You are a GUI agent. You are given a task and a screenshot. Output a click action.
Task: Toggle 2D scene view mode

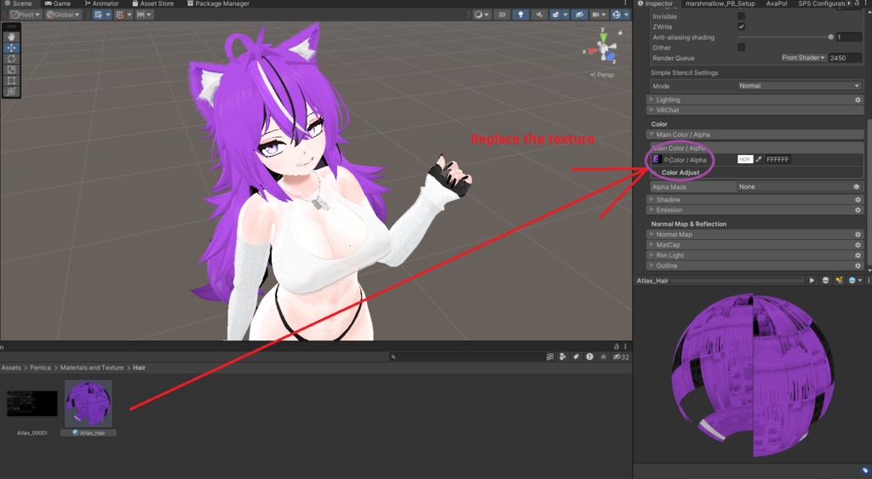coord(502,14)
